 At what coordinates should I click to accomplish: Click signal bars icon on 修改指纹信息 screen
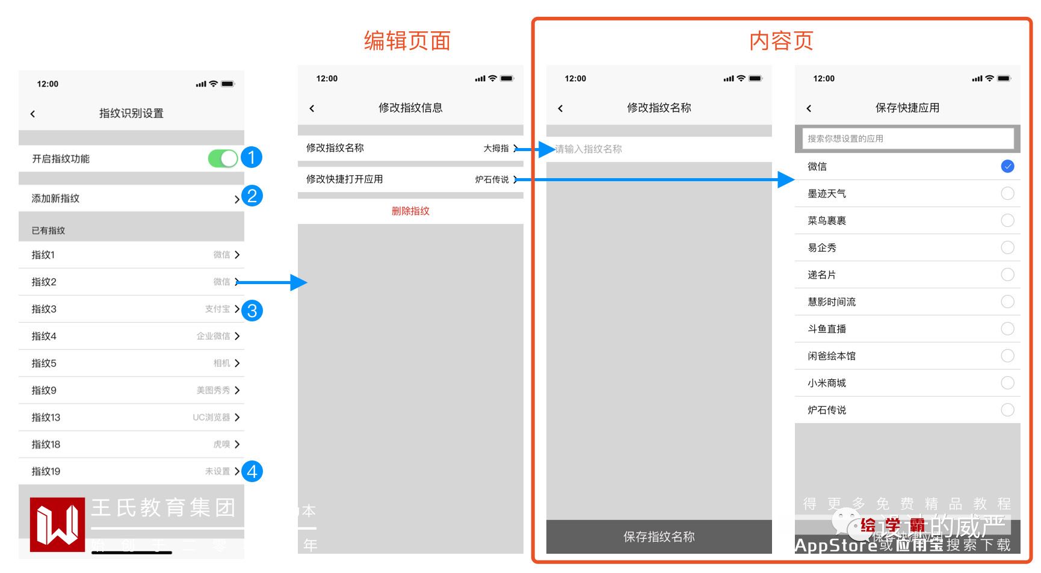tap(480, 79)
